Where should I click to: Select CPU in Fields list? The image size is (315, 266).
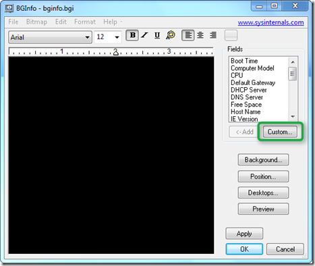(x=237, y=75)
